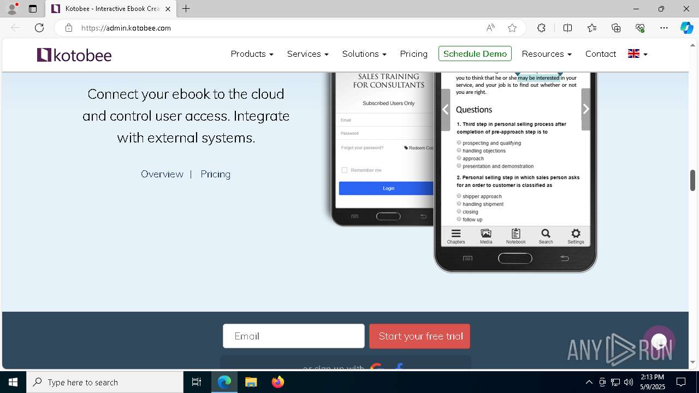Expand the Solutions dropdown menu
The height and width of the screenshot is (393, 699).
(x=364, y=53)
